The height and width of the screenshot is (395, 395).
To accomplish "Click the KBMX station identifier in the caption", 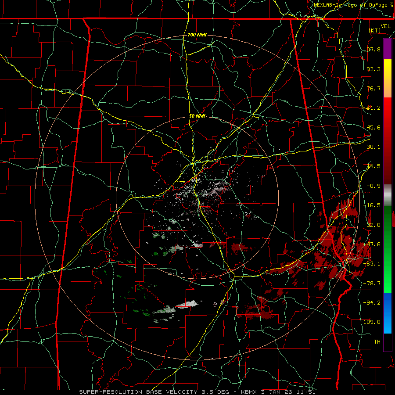I will tap(249, 392).
